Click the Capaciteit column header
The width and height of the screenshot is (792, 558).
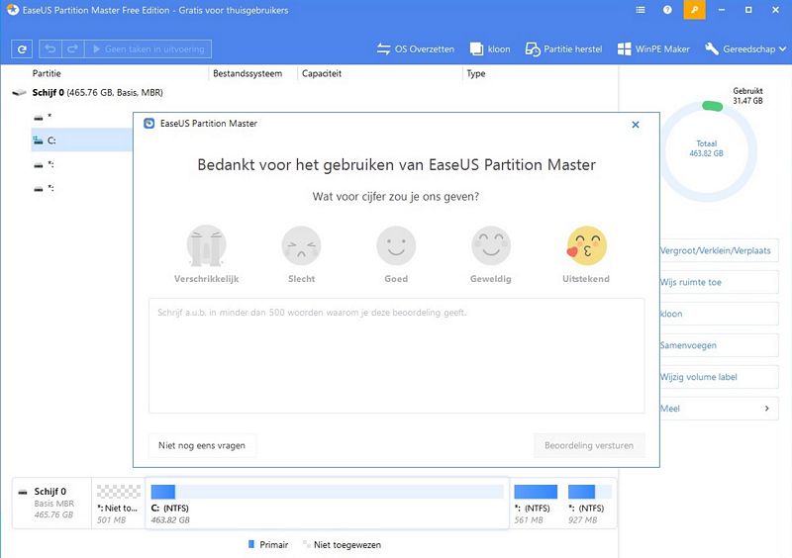[x=322, y=73]
